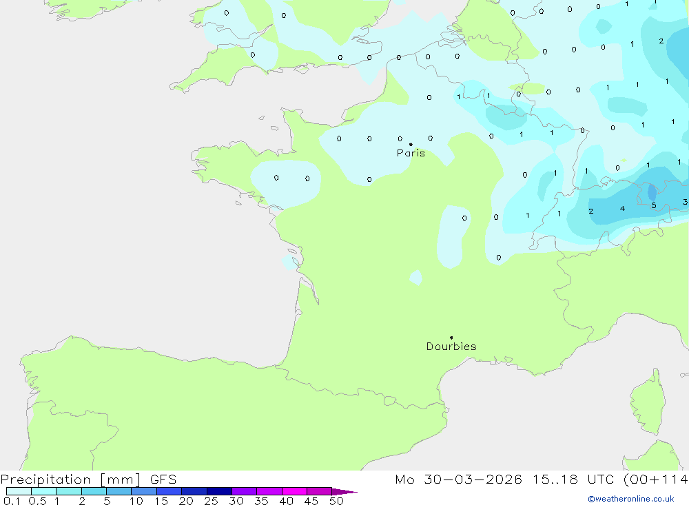This screenshot has height=505, width=689.
Task: Click the "15..18 UTC" time range text
Action: [x=573, y=480]
